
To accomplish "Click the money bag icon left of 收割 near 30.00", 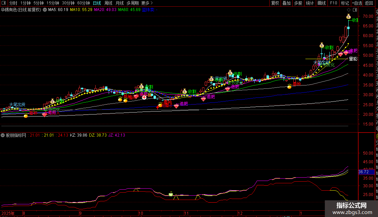I will click(184, 91).
